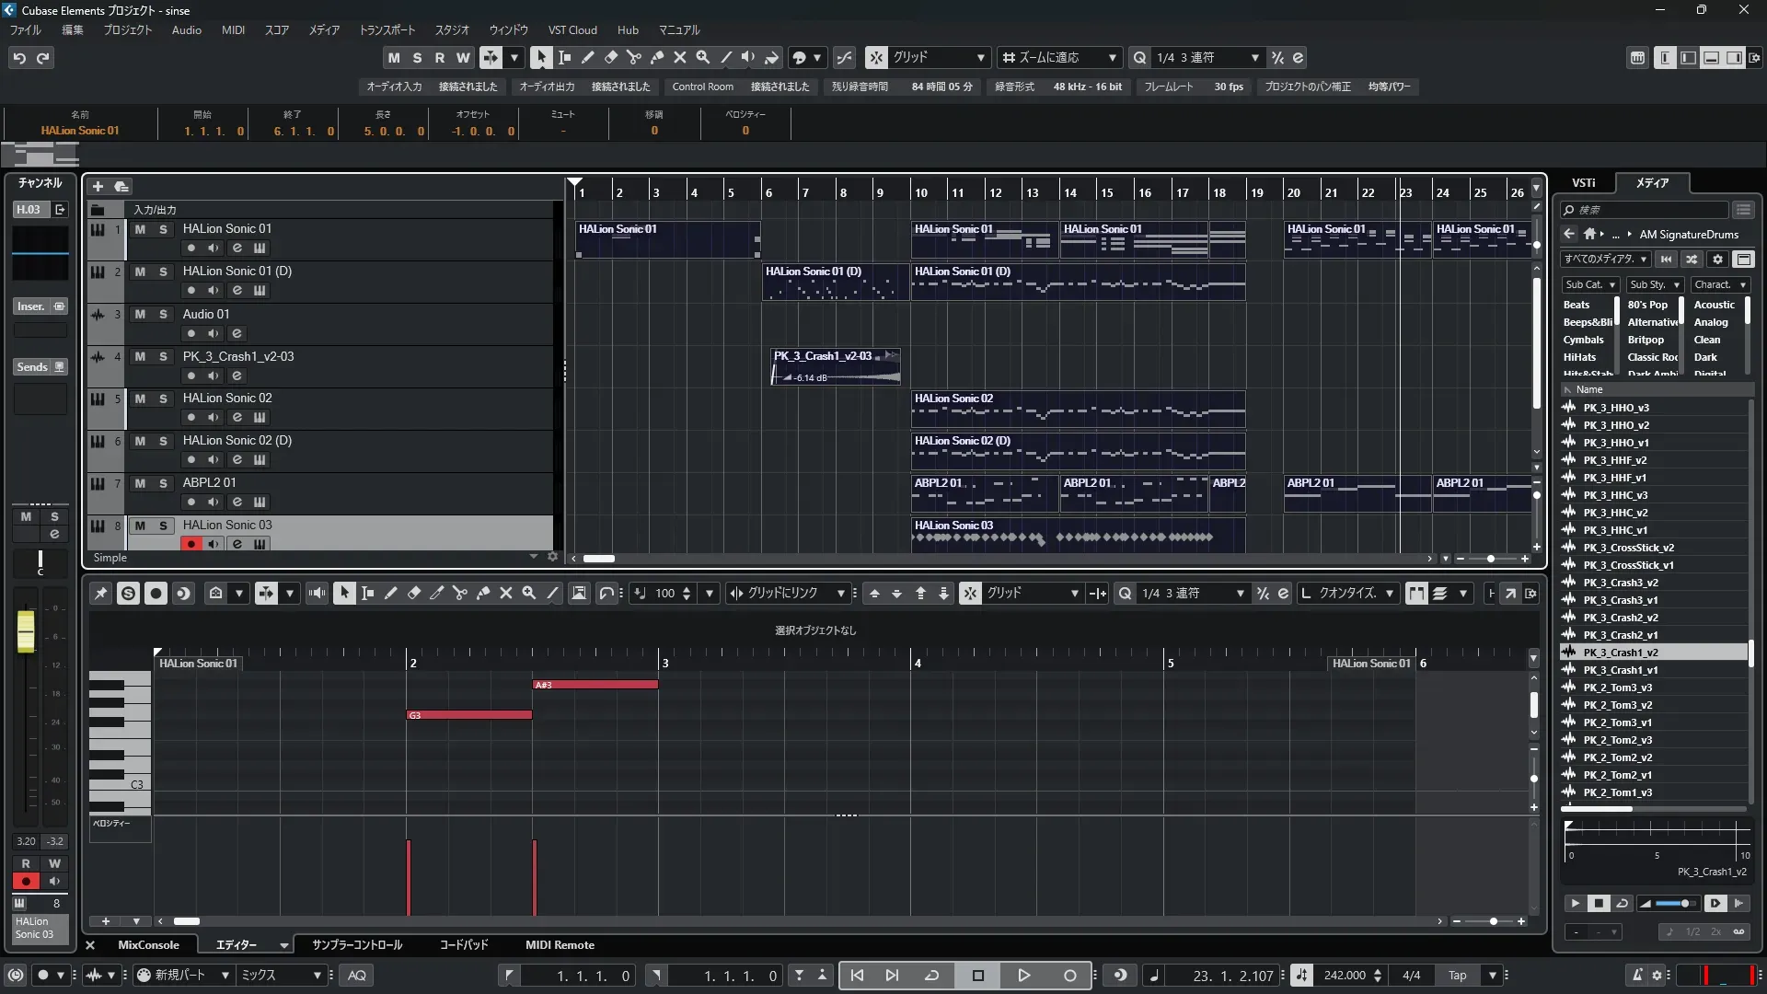
Task: Click the Draw pencil tool in key editor
Action: click(391, 594)
